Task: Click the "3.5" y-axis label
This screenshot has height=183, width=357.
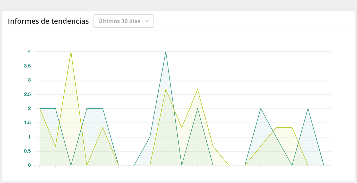Action: pyautogui.click(x=27, y=66)
